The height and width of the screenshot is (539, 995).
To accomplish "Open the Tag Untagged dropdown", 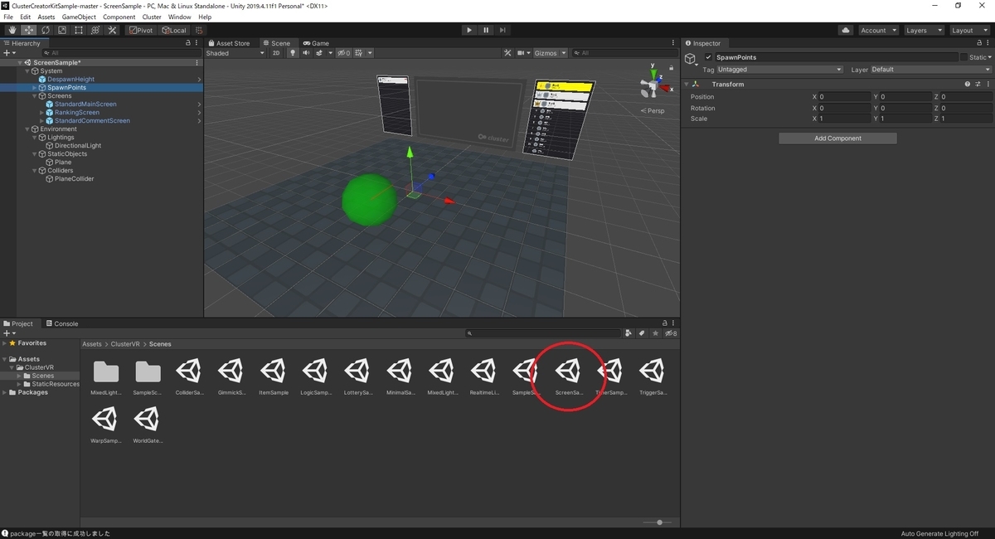I will coord(779,70).
